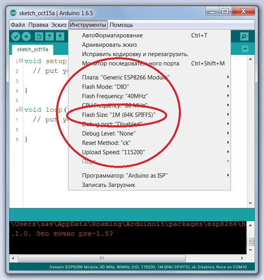Maximize the Arduino window
The image size is (264, 280).
click(x=225, y=11)
